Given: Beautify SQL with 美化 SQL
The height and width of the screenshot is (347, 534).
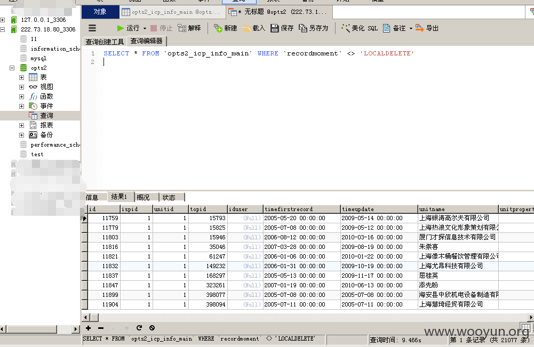Looking at the screenshot, I should tap(360, 28).
